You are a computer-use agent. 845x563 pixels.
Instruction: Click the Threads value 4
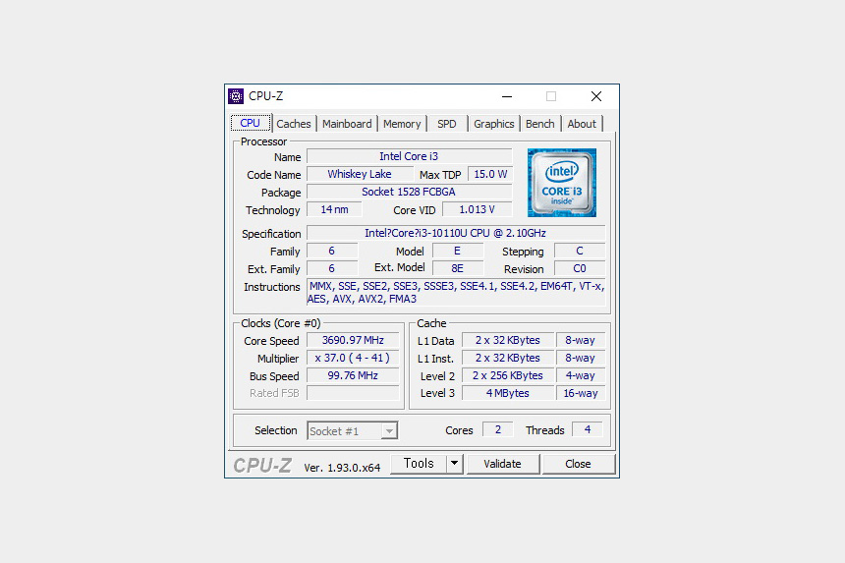point(587,429)
